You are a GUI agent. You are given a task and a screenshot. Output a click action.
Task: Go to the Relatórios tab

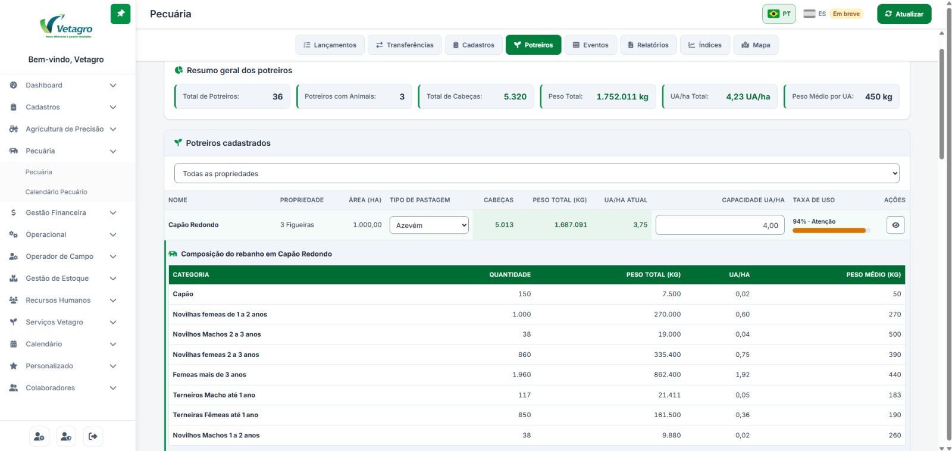[648, 45]
